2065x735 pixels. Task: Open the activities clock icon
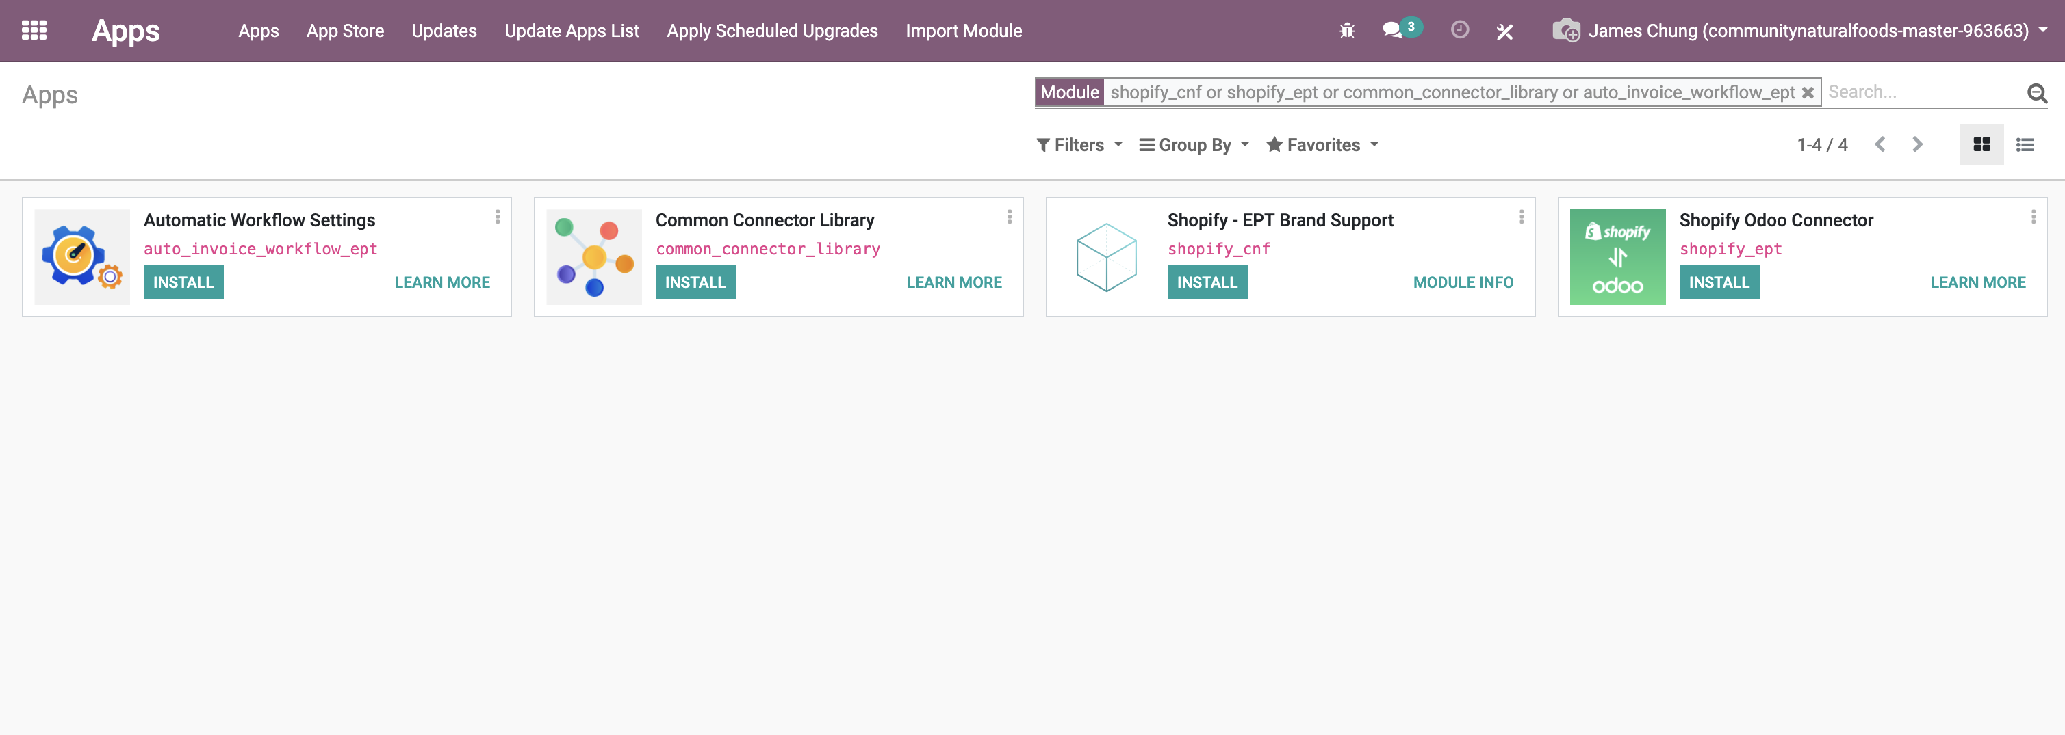click(1460, 29)
